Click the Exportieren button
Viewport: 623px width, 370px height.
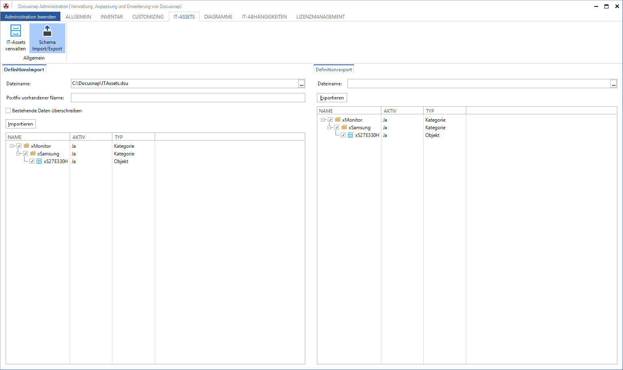point(332,98)
